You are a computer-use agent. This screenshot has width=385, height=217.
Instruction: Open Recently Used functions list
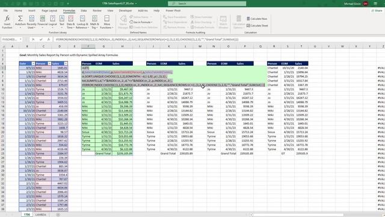coord(31,22)
